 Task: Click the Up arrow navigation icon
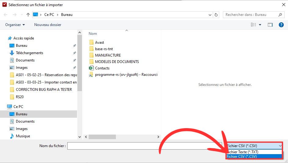pos(28,15)
